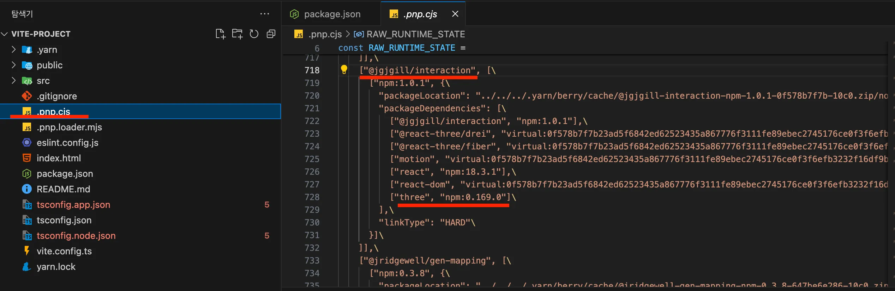The height and width of the screenshot is (291, 895).
Task: Open yarn.lock from the file tree
Action: click(56, 267)
